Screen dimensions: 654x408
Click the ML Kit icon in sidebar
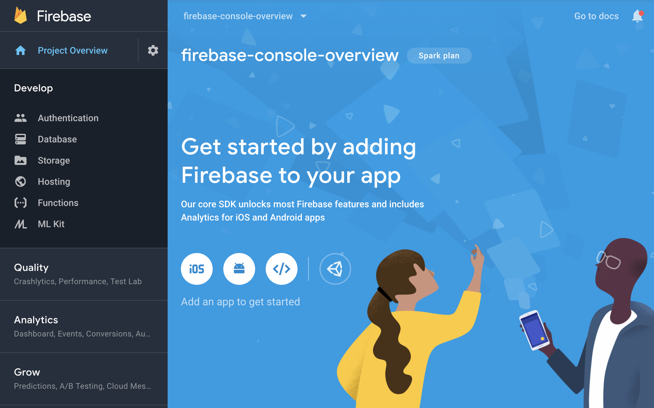coord(20,224)
